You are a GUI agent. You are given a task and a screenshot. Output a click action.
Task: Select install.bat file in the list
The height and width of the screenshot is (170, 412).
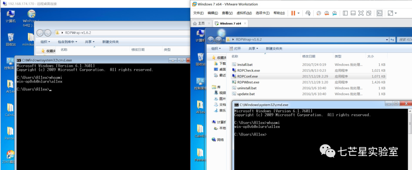(x=245, y=65)
